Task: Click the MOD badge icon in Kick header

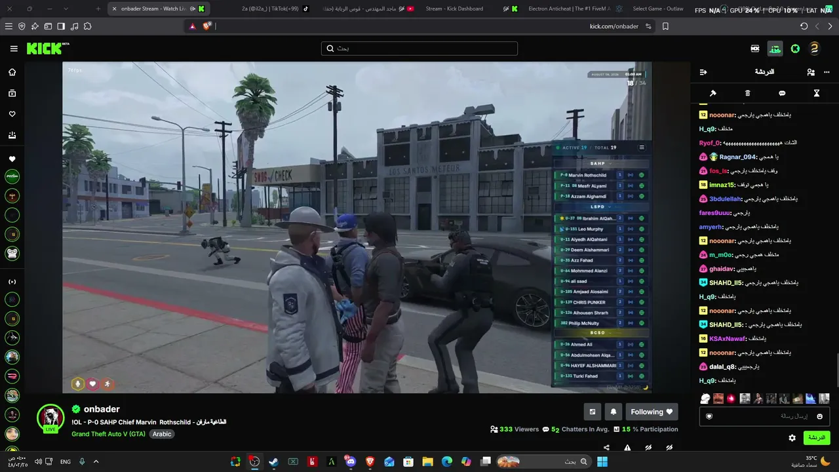Action: click(x=755, y=49)
